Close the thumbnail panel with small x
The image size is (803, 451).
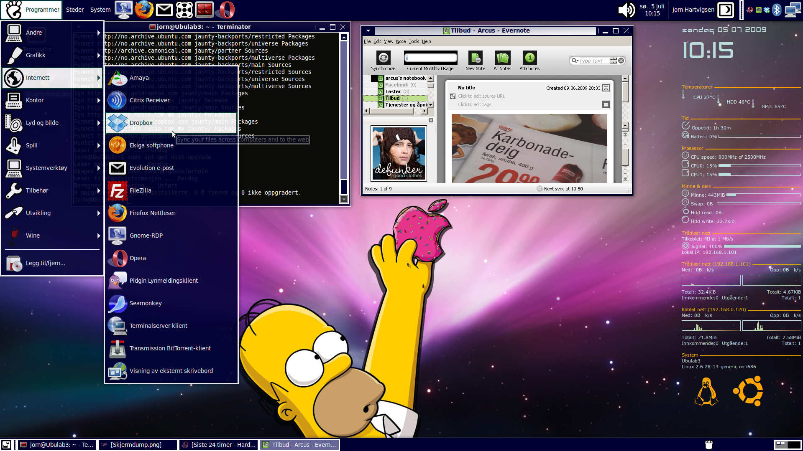pyautogui.click(x=431, y=120)
